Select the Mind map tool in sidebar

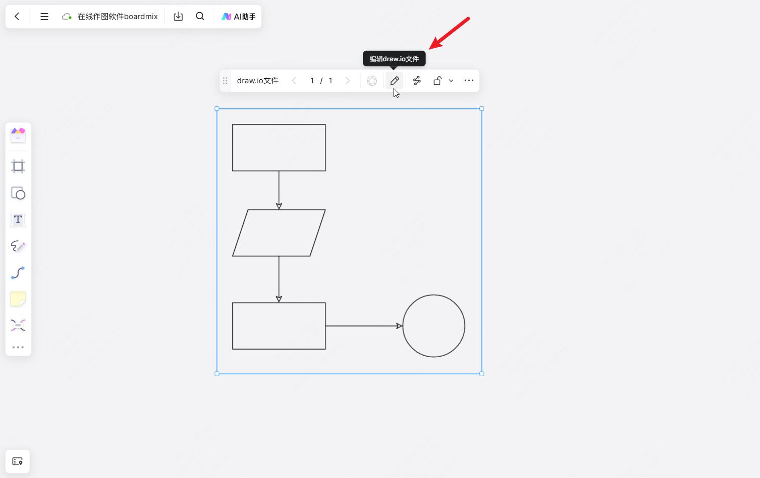(18, 326)
